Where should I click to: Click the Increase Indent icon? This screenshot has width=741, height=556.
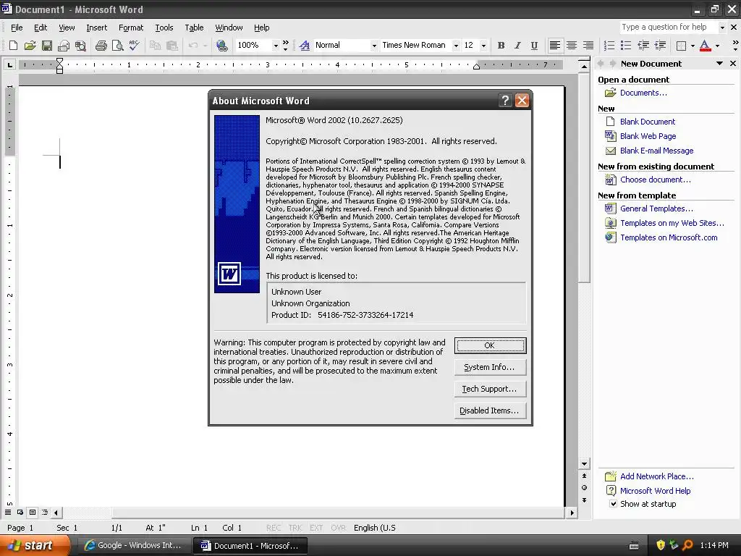pos(660,46)
